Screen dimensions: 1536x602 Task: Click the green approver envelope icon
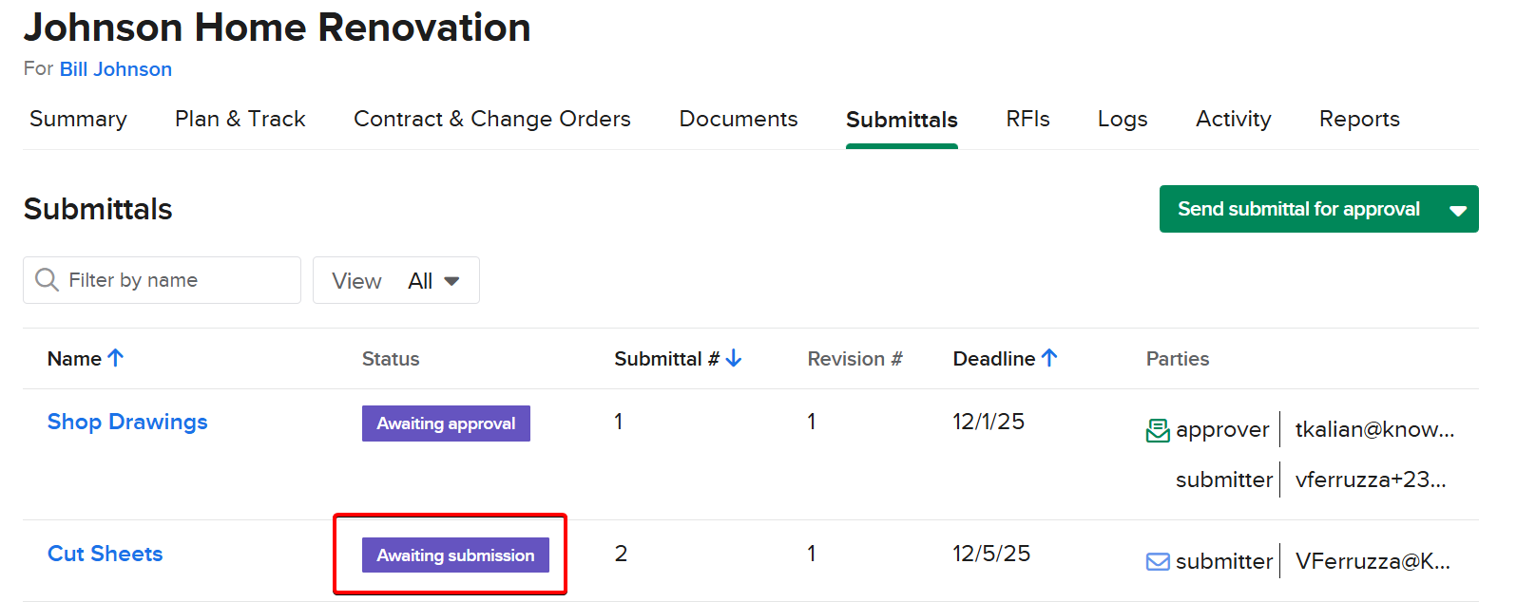click(x=1158, y=431)
